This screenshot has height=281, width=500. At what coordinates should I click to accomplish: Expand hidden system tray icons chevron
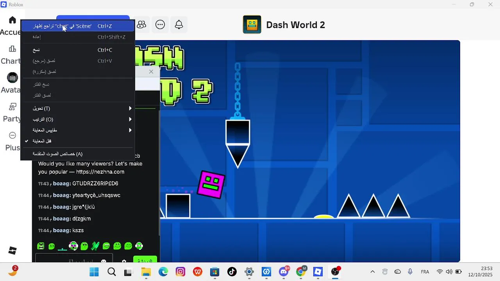coord(373,272)
